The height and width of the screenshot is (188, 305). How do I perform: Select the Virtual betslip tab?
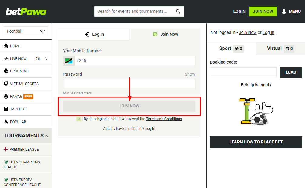(x=280, y=48)
